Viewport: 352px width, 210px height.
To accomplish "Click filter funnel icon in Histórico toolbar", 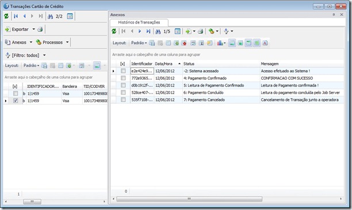I will click(226, 32).
